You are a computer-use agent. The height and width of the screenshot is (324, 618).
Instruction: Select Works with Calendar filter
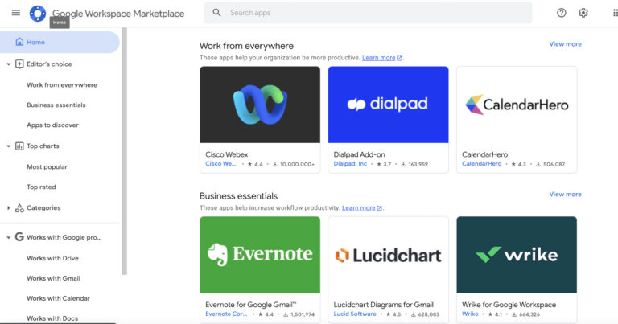click(x=58, y=298)
